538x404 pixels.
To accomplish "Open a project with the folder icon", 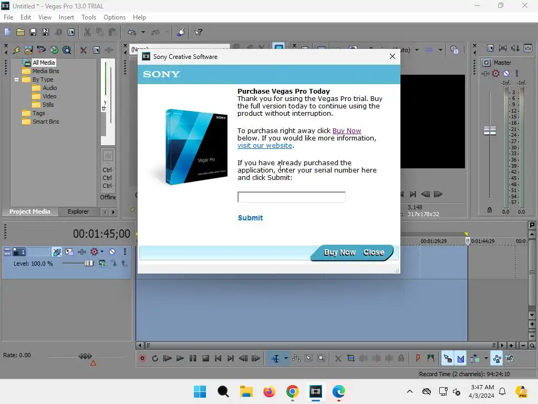I will tap(20, 32).
